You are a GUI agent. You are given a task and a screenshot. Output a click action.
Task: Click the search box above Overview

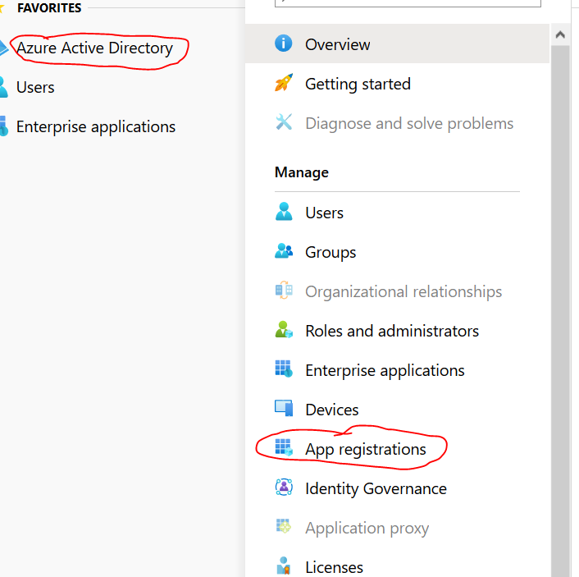pyautogui.click(x=408, y=3)
